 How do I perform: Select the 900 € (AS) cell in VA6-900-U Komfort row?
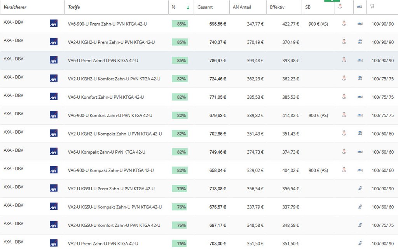pyautogui.click(x=318, y=115)
